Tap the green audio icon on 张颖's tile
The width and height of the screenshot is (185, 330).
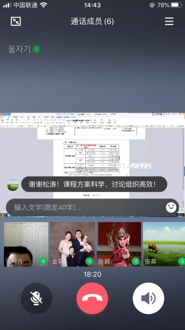[136, 262]
